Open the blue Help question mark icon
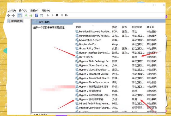This screenshot has height=116, width=171. 37,15
